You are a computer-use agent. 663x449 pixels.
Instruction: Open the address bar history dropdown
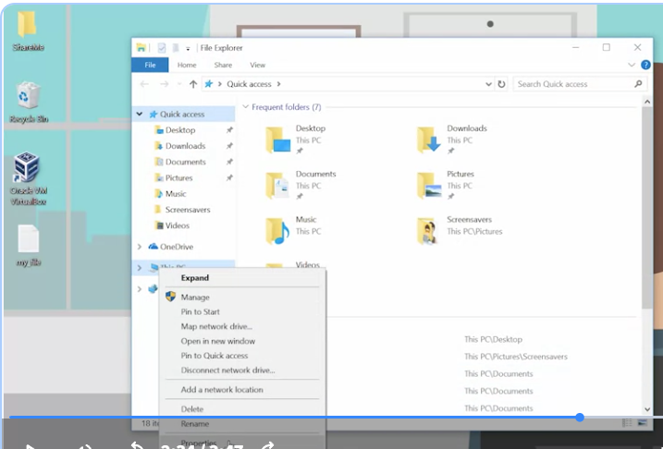[488, 84]
